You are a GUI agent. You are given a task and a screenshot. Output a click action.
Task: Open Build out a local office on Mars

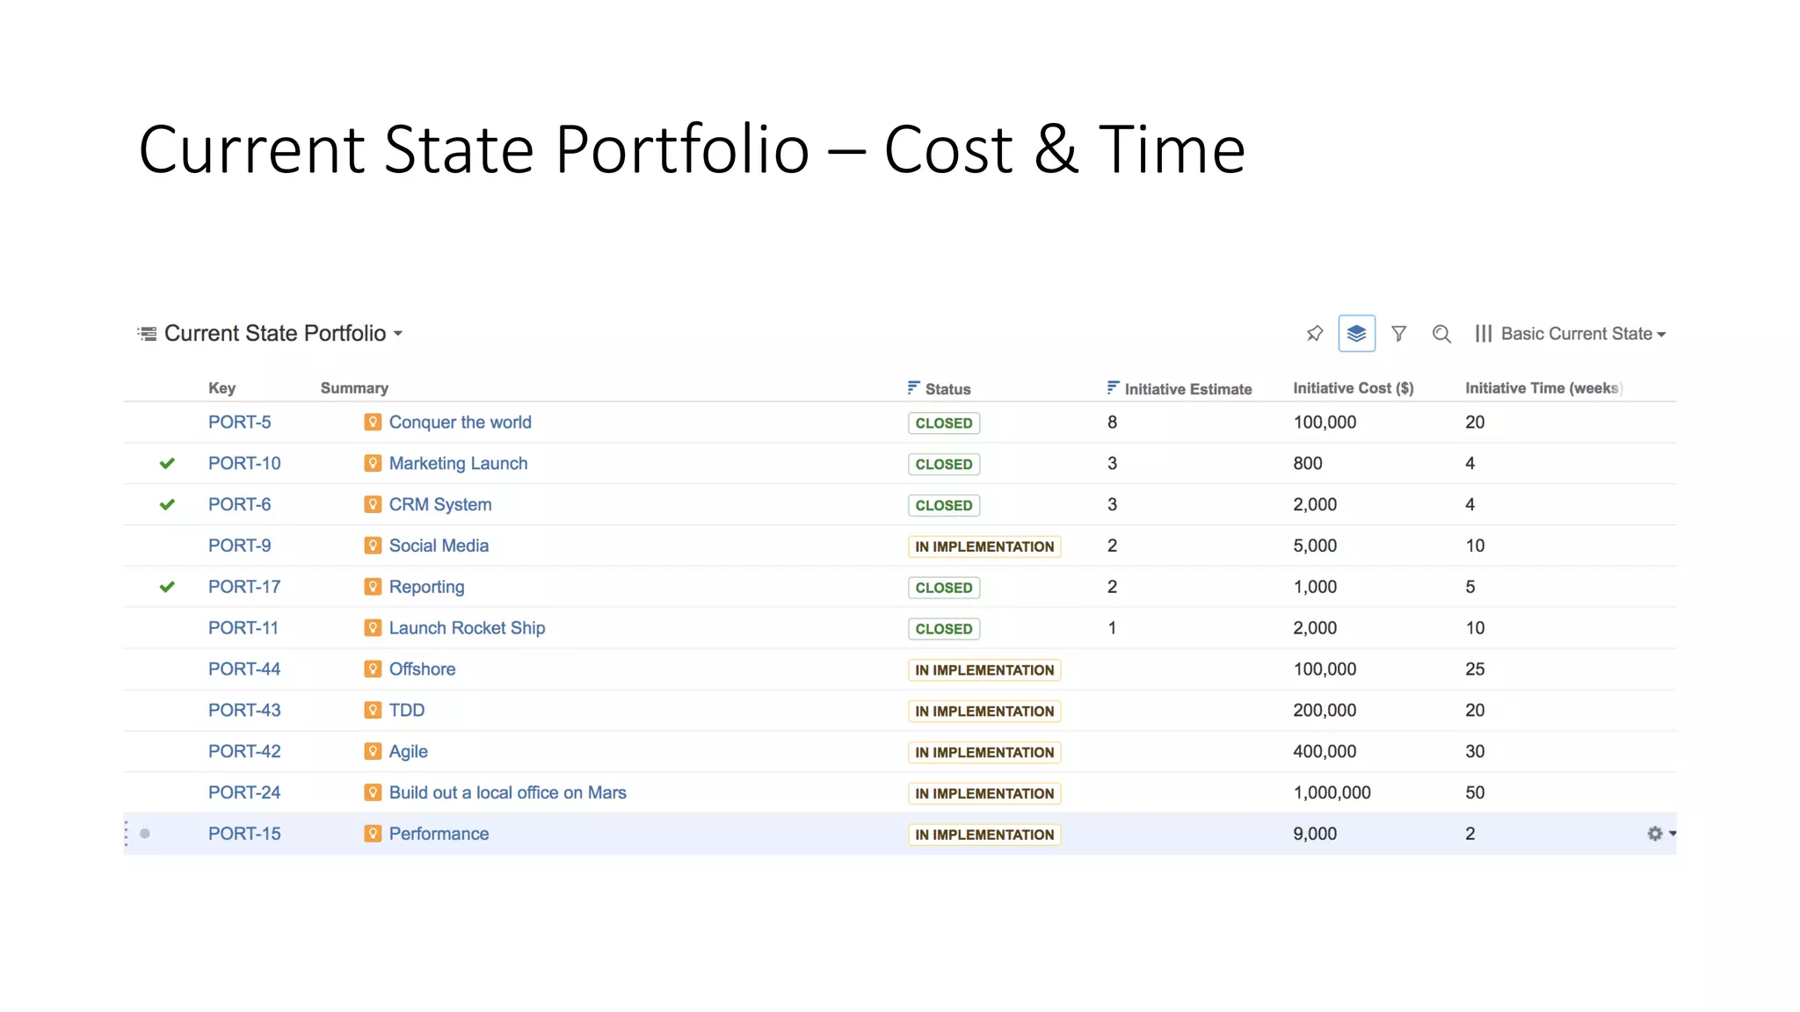[507, 792]
